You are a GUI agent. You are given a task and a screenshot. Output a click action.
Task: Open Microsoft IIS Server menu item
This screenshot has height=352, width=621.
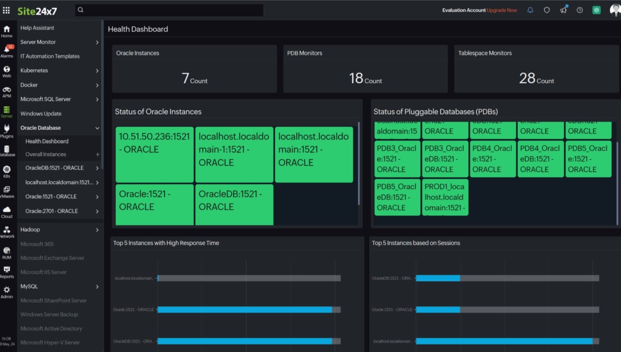43,272
